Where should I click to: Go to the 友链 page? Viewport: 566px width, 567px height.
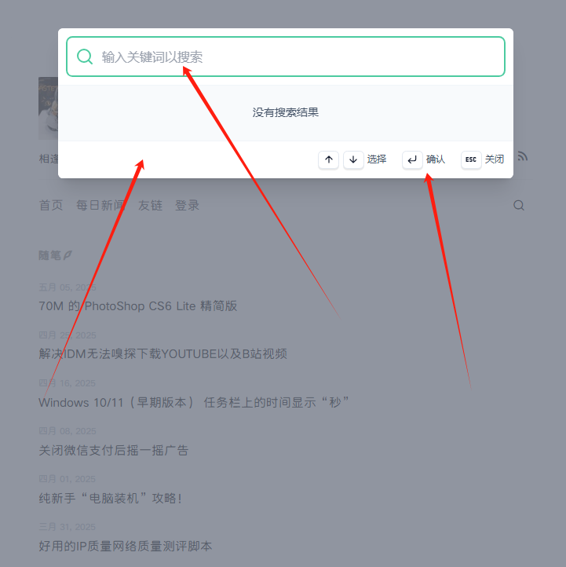click(x=151, y=206)
